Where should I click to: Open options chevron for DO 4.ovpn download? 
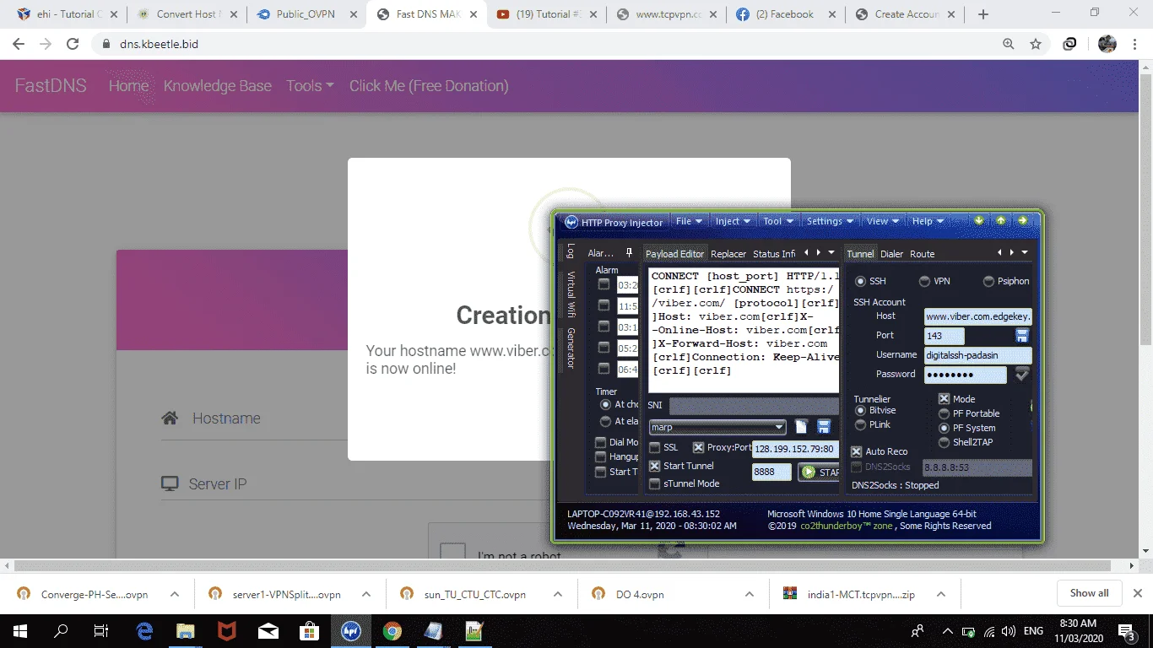click(x=750, y=594)
